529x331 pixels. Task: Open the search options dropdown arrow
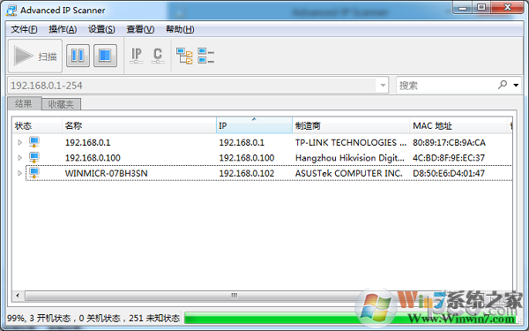click(516, 85)
